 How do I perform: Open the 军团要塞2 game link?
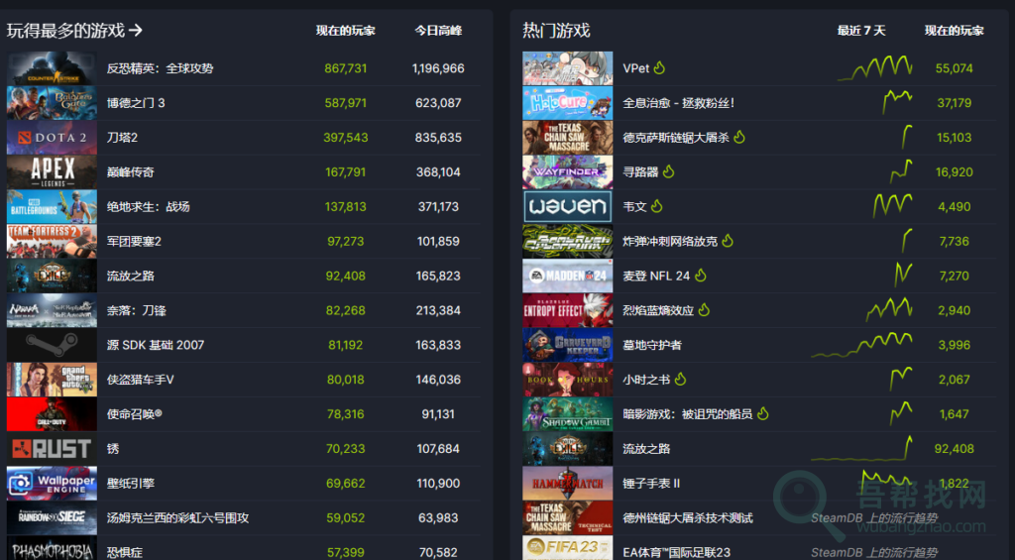coord(134,242)
